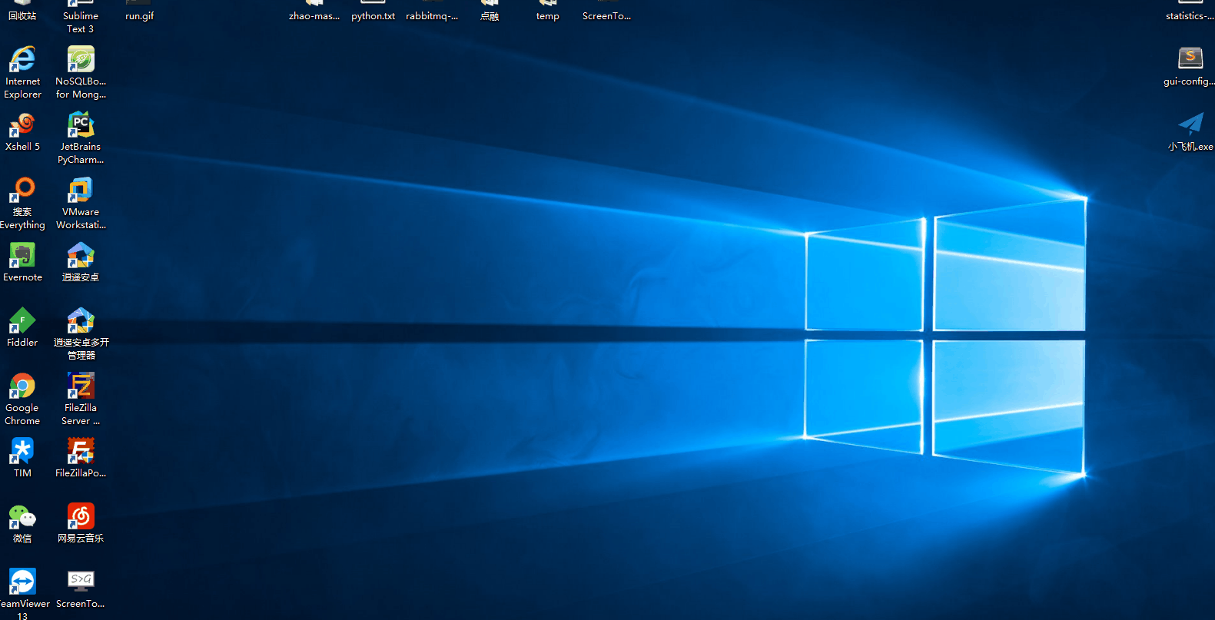The height and width of the screenshot is (620, 1215).
Task: Click the NoSQLBooster for MongoDB icon
Action: pyautogui.click(x=81, y=60)
